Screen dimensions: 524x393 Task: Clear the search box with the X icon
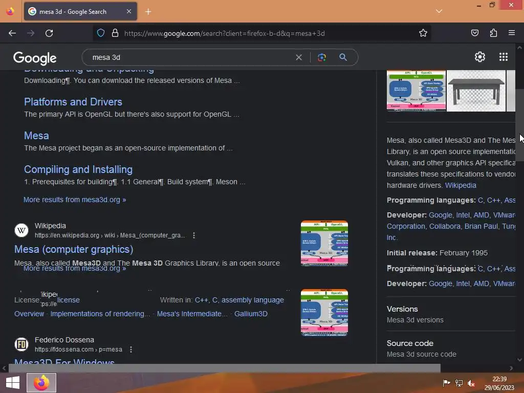coord(299,57)
